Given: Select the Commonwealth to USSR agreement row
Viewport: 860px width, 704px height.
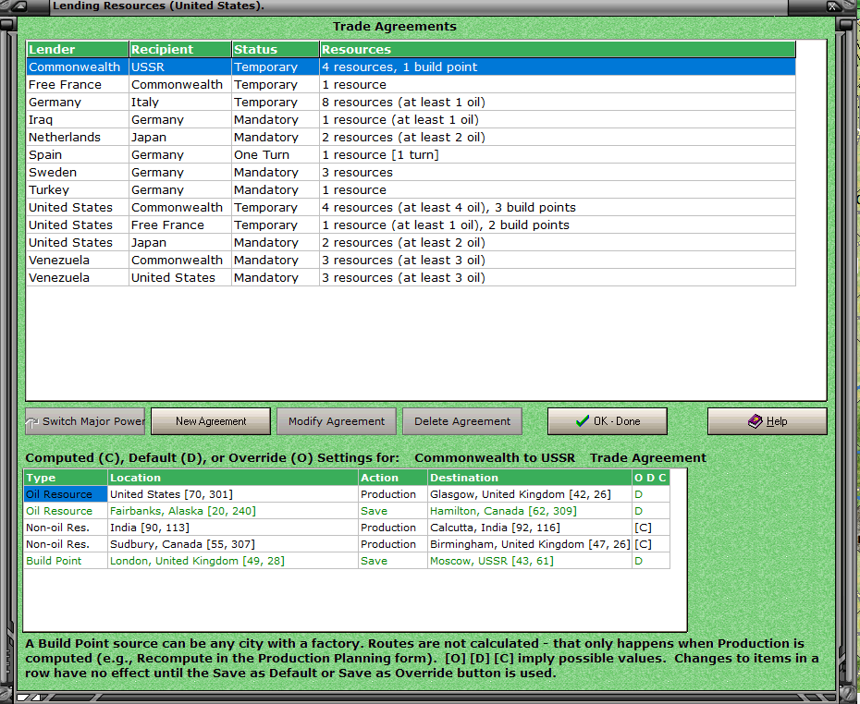Looking at the screenshot, I should 412,67.
